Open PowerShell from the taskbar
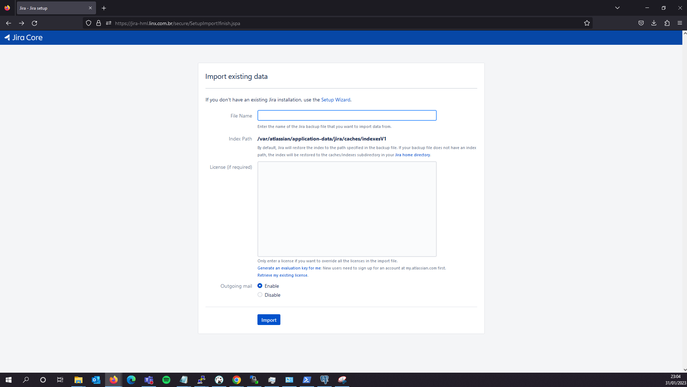This screenshot has width=687, height=387. [307, 380]
